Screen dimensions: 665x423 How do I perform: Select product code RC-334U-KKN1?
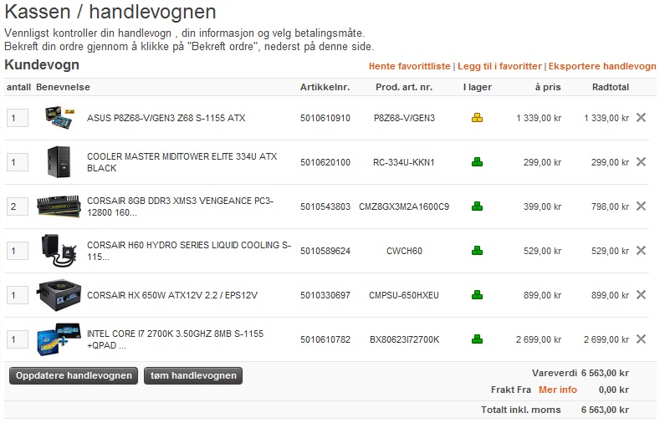404,162
